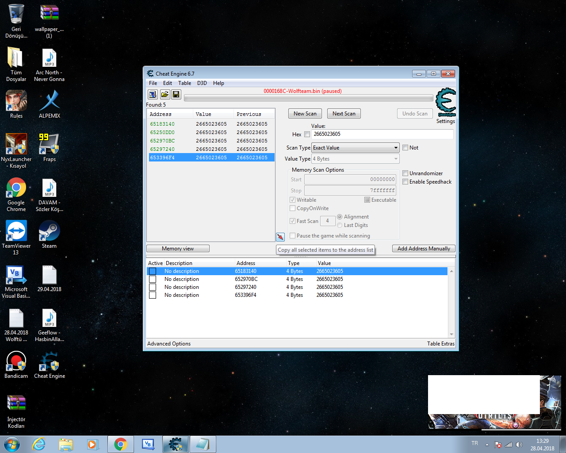Open Advanced Options at the bottom
Screen dimensions: 566x453
tap(169, 344)
